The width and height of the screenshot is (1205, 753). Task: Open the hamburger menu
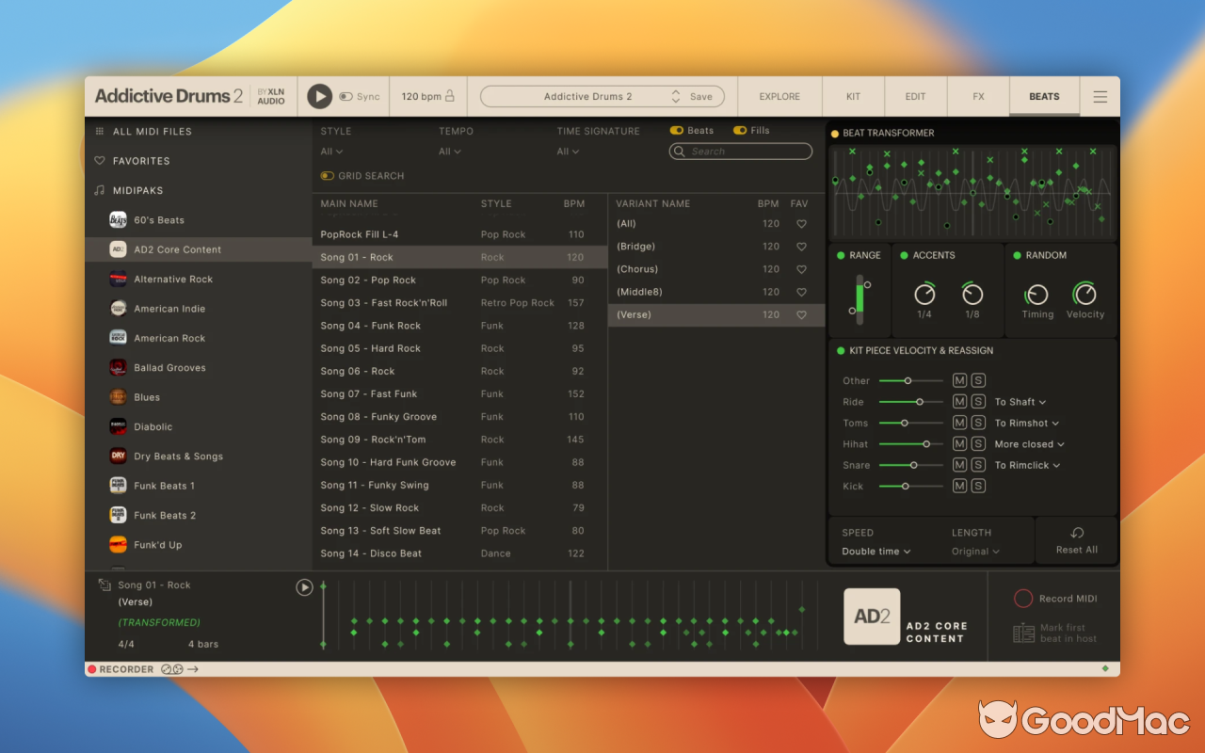click(x=1100, y=95)
